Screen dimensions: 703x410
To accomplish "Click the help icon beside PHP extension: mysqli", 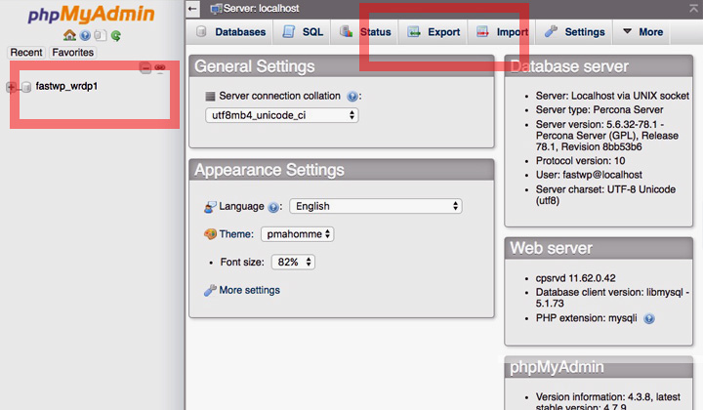I will point(648,318).
